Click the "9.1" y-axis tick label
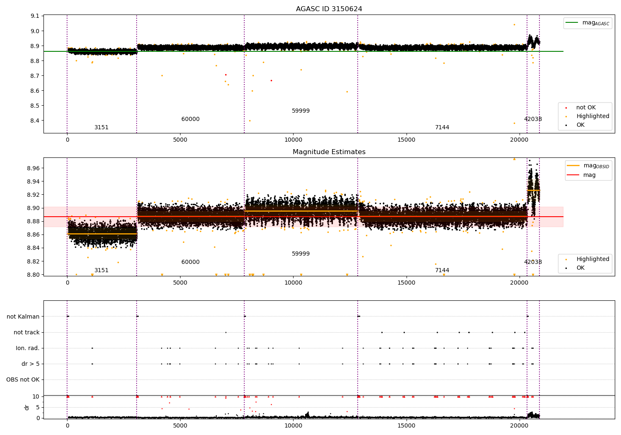Screen dimensions: 621x435 pos(35,16)
